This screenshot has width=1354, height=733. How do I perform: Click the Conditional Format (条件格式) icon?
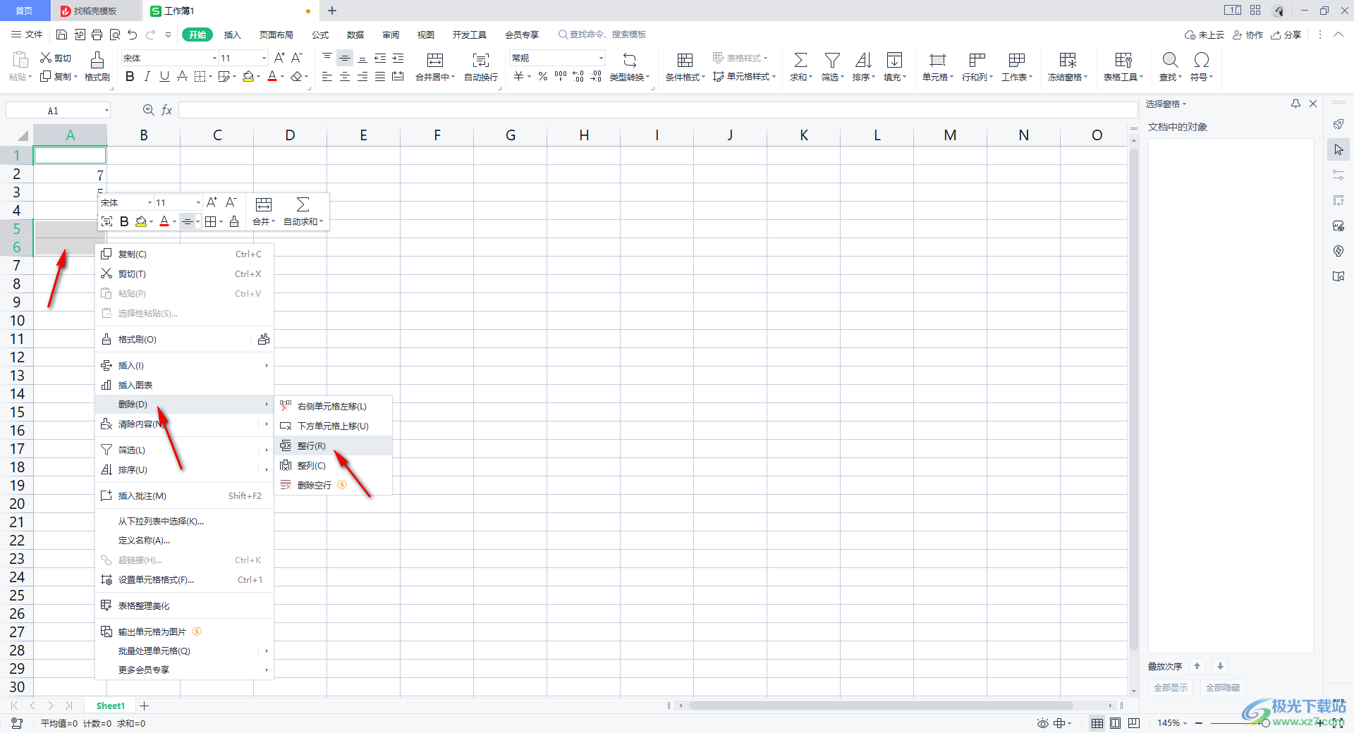(x=685, y=60)
